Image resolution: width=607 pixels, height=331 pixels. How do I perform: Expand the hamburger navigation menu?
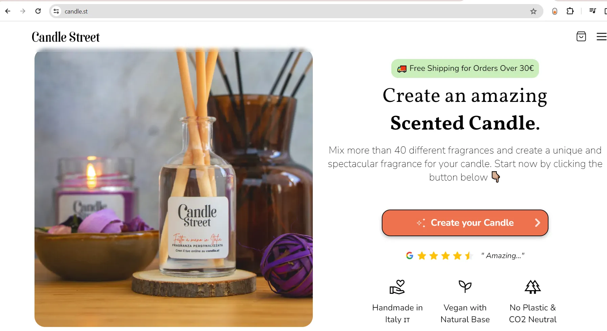pyautogui.click(x=601, y=36)
